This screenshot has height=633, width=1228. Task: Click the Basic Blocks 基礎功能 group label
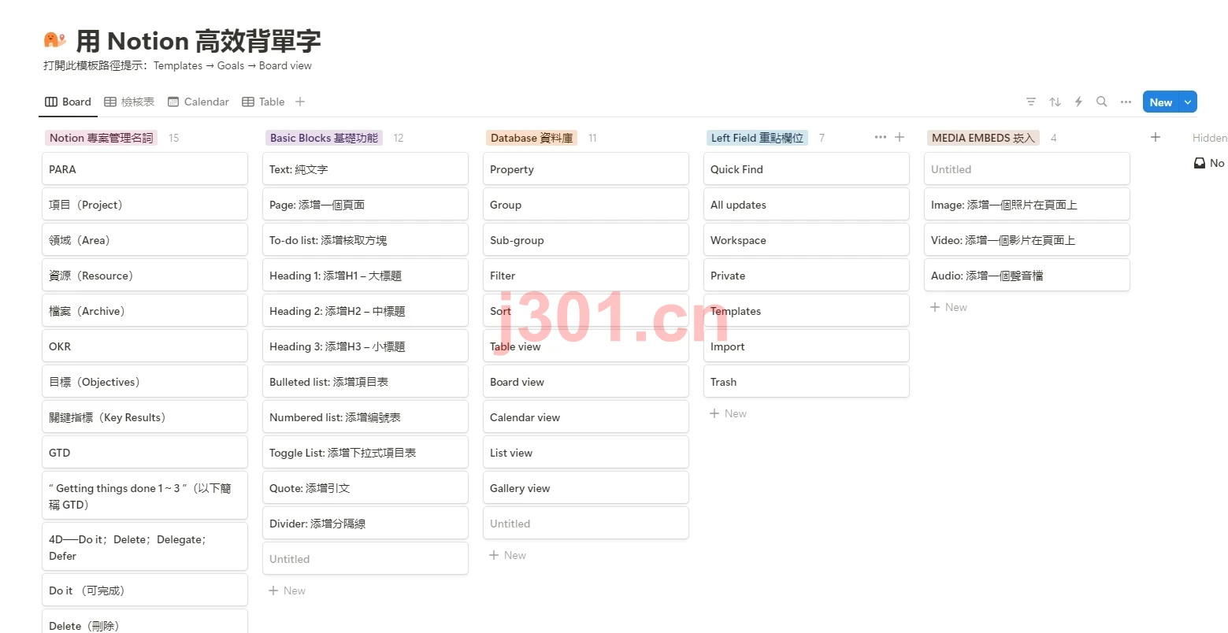(x=324, y=138)
